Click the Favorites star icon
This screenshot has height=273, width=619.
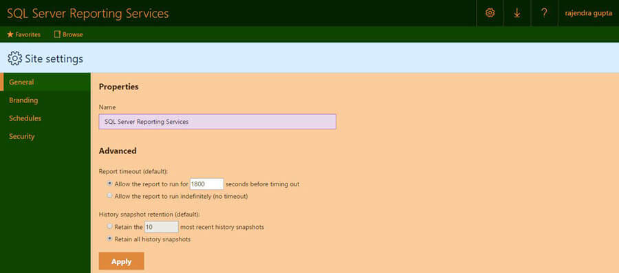point(10,34)
